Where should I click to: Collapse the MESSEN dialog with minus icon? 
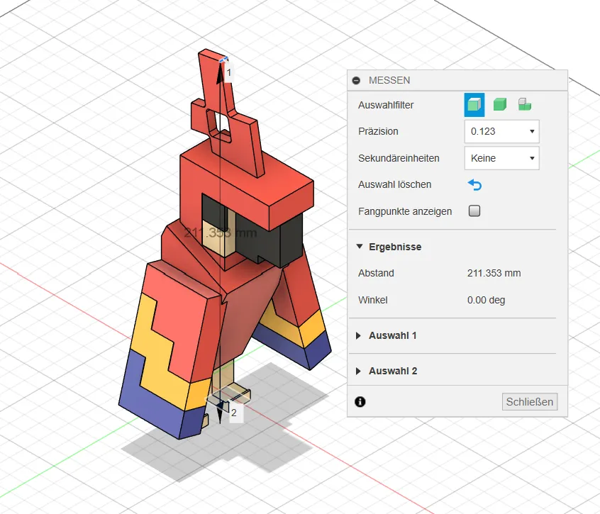pos(356,80)
